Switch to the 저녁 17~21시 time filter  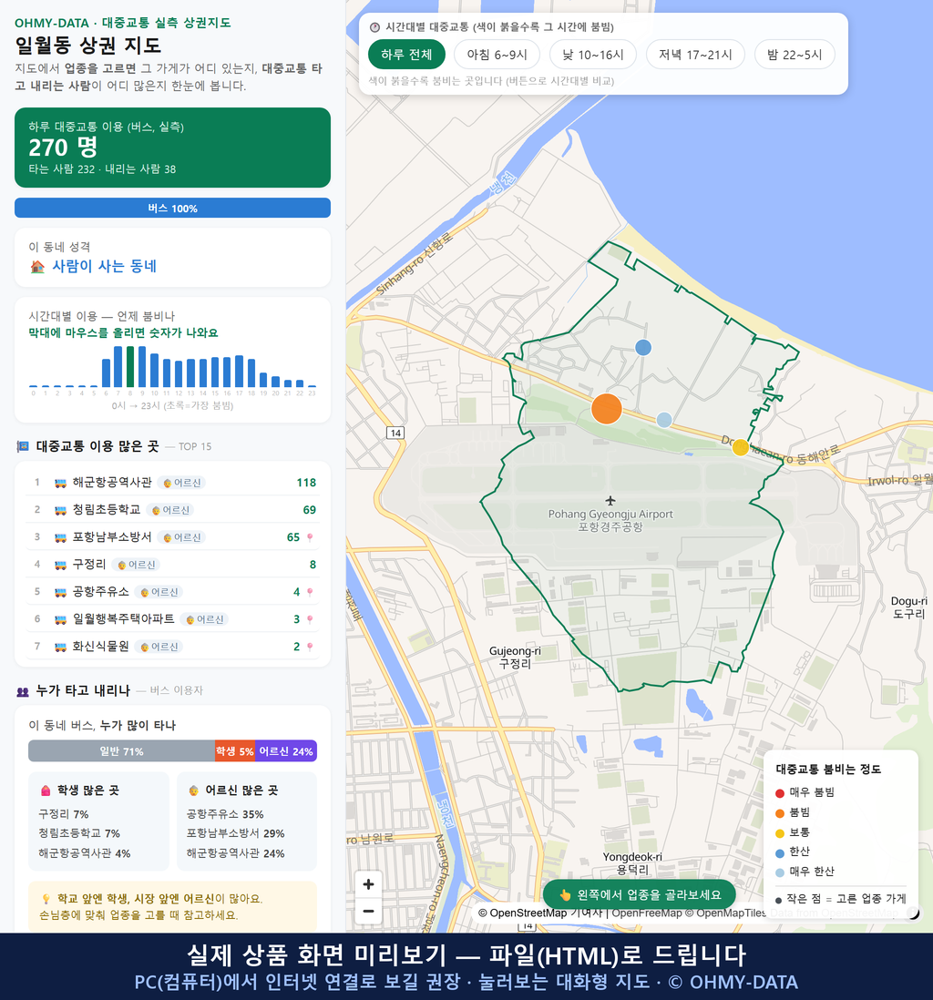pos(695,55)
